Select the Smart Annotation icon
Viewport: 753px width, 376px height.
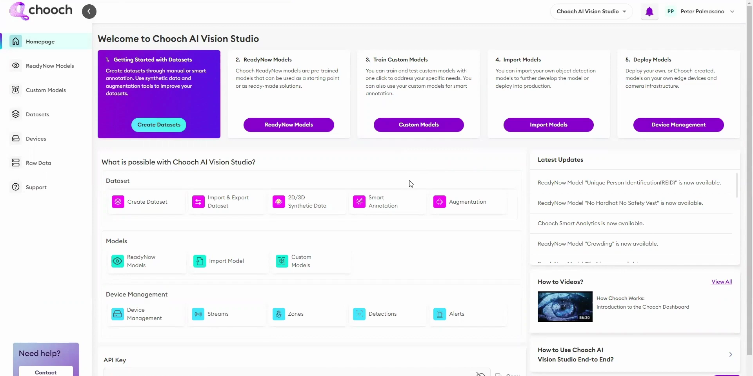(359, 202)
